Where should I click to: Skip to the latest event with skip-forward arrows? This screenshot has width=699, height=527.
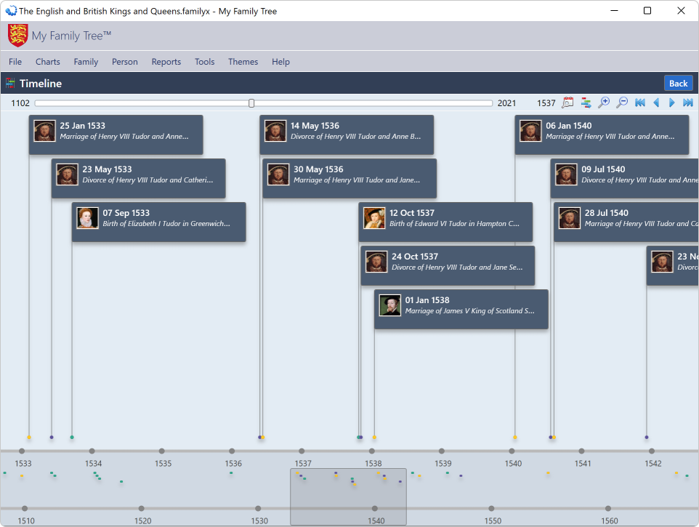[687, 102]
